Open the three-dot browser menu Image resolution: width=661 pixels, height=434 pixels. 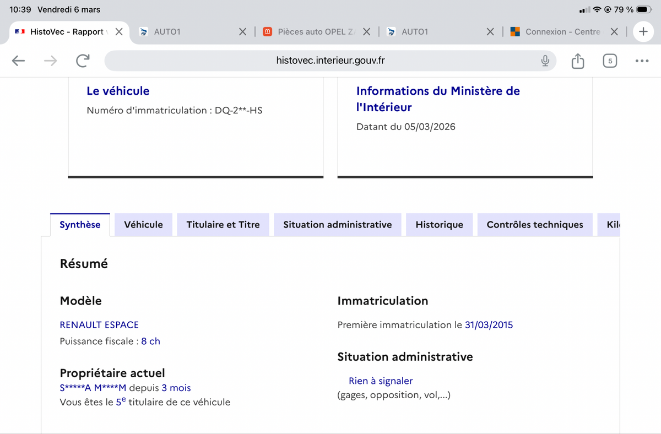pyautogui.click(x=642, y=61)
